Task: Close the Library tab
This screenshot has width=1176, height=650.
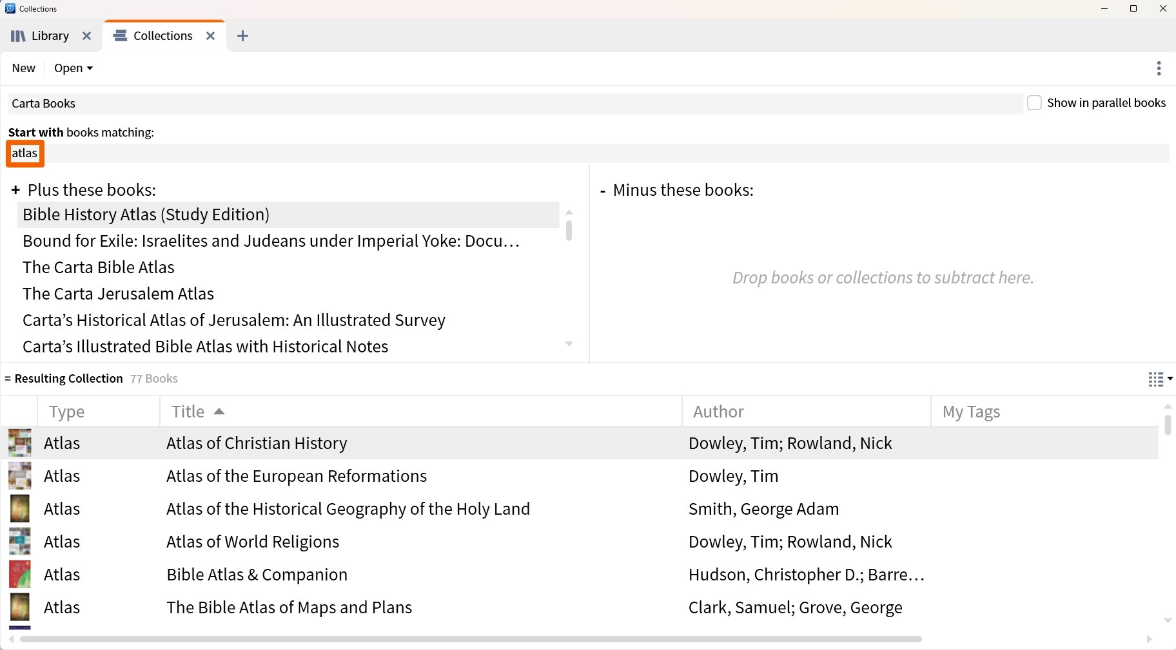Action: click(86, 36)
